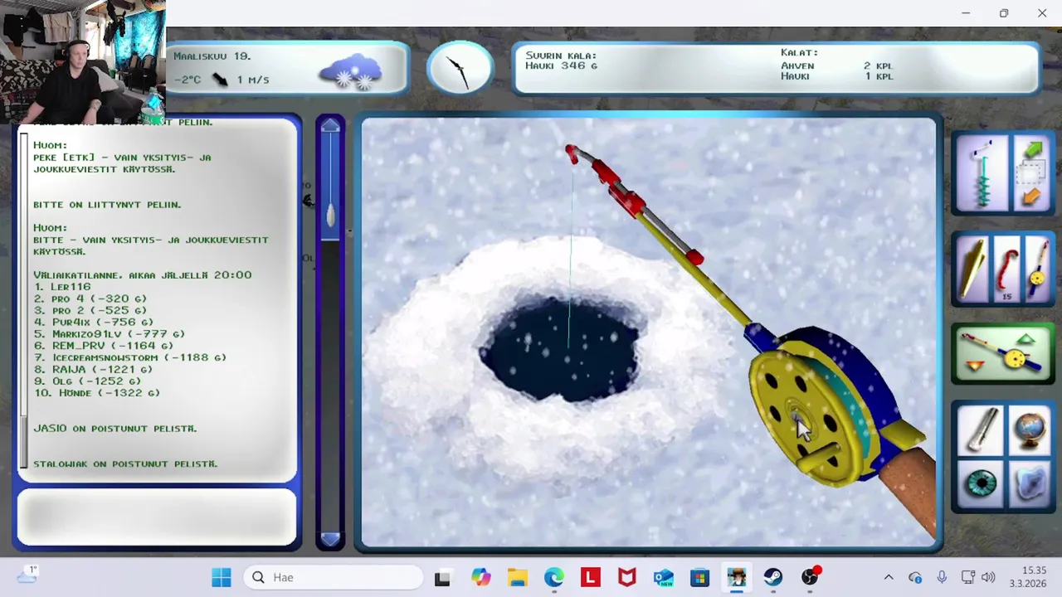Click player name "Ler116" in standings
1062x597 pixels.
tap(71, 286)
